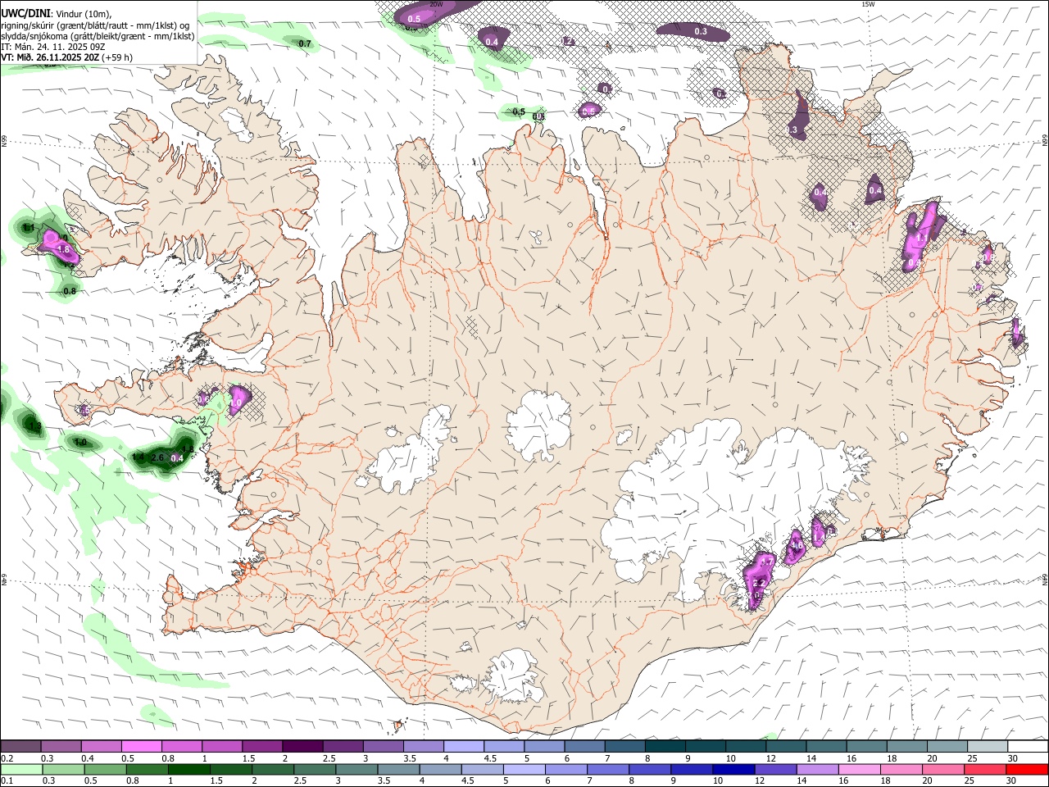
Task: Click the 0.8 rain value west of the Westfjords
Action: pos(70,291)
